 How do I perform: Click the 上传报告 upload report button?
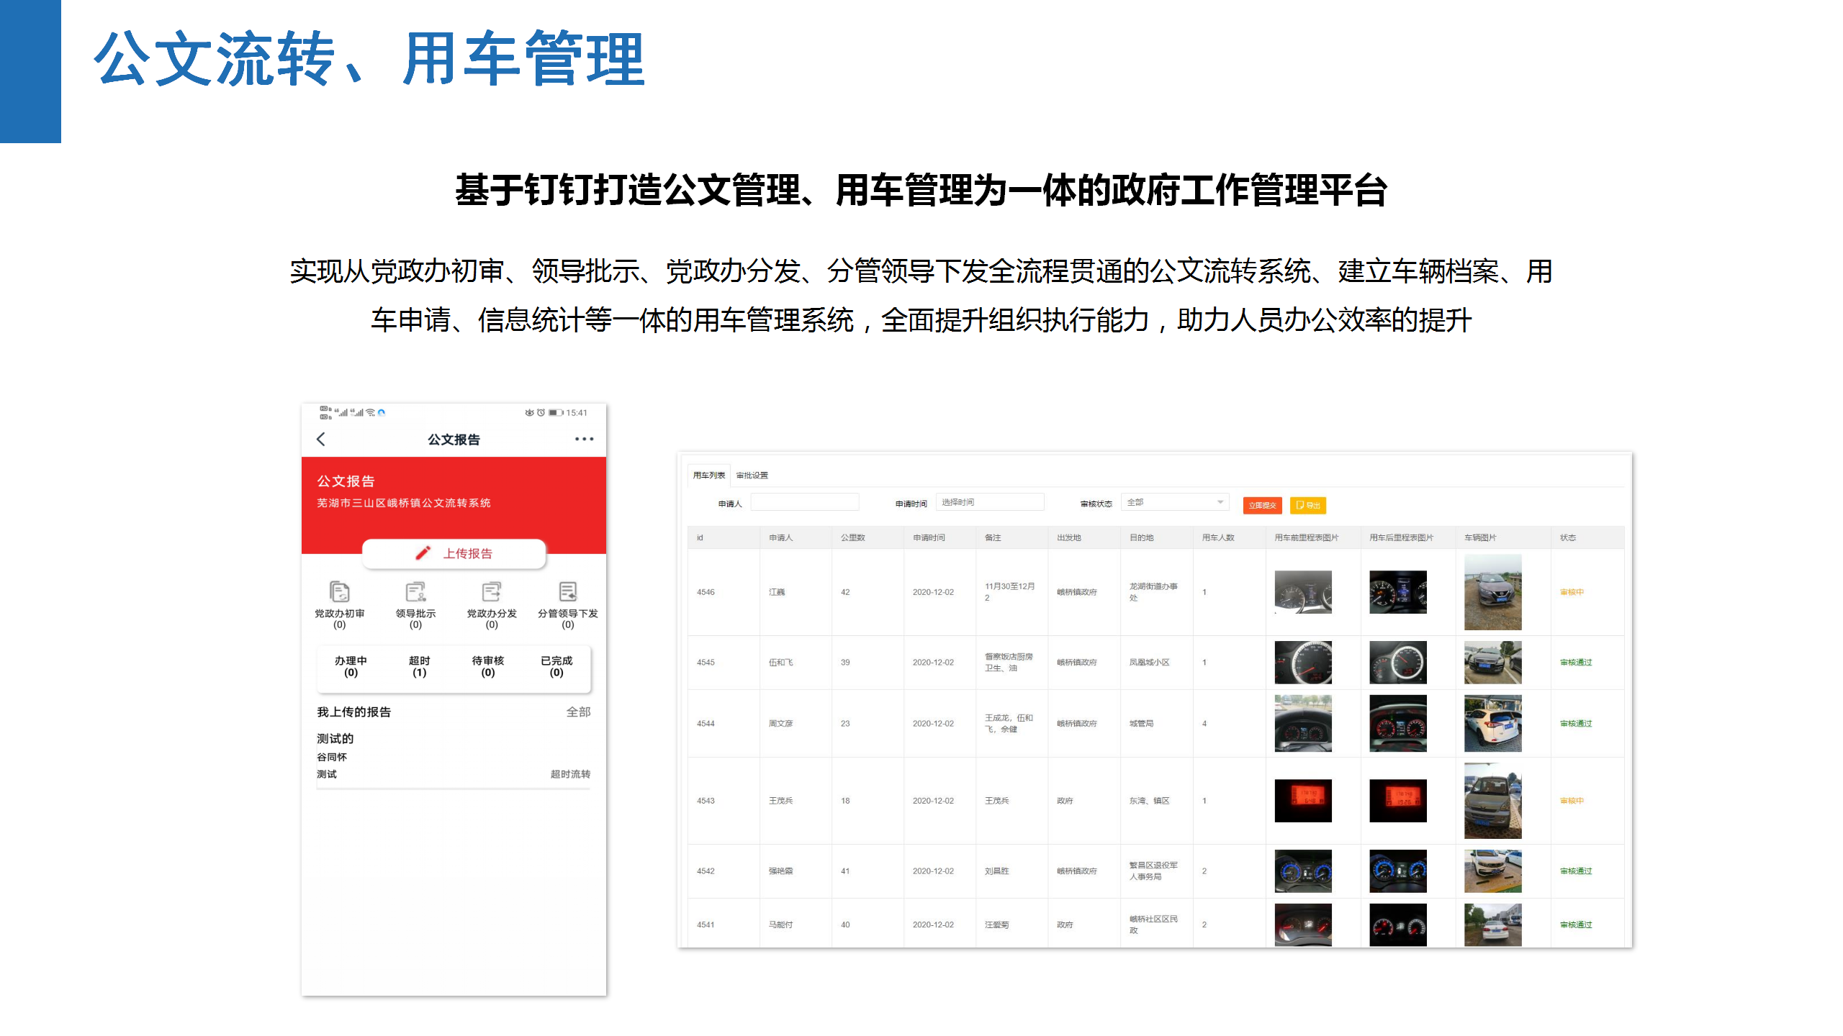[x=454, y=554]
